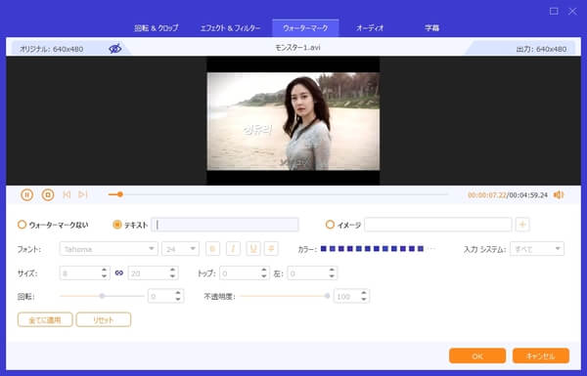Pause the video playback

coord(27,194)
